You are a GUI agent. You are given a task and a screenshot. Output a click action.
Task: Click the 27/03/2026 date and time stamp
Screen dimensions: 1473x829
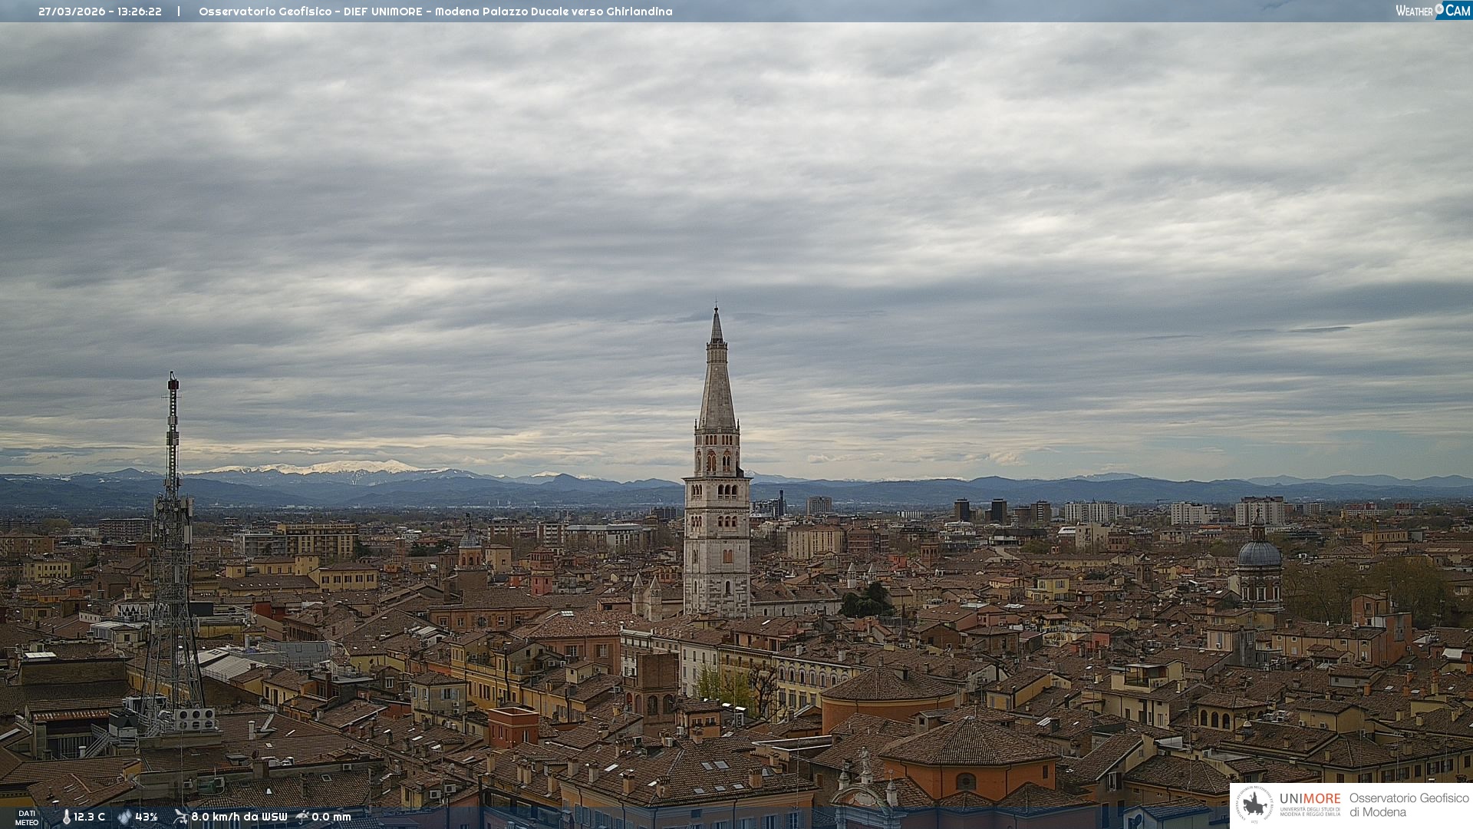coord(100,12)
